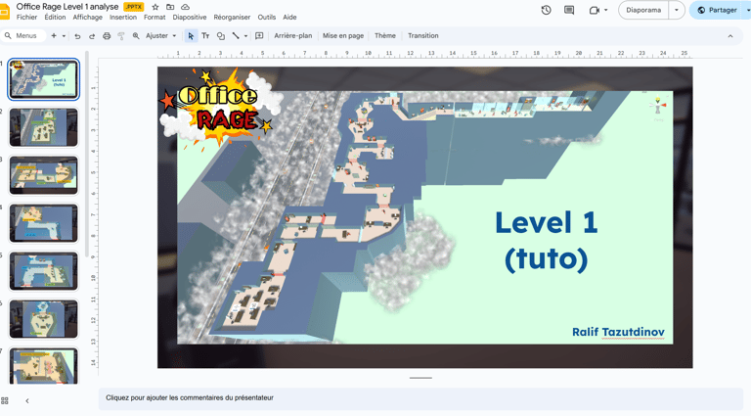
Task: Open the comments panel icon
Action: click(x=569, y=10)
